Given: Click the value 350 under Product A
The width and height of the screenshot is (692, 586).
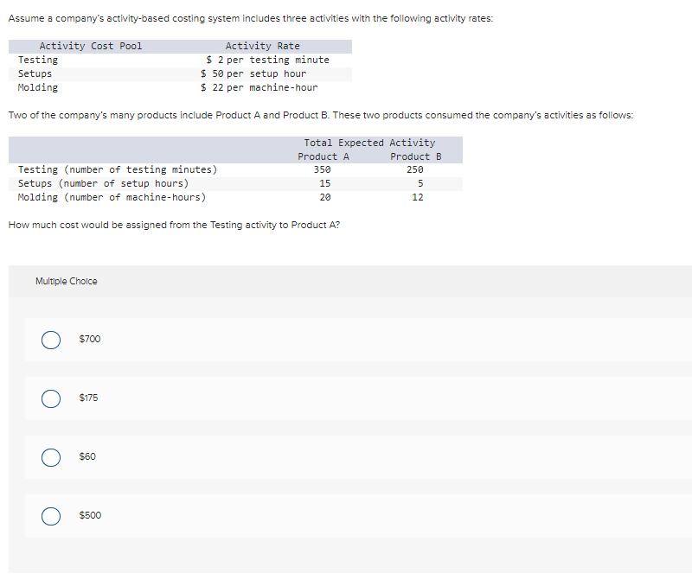Looking at the screenshot, I should [322, 170].
